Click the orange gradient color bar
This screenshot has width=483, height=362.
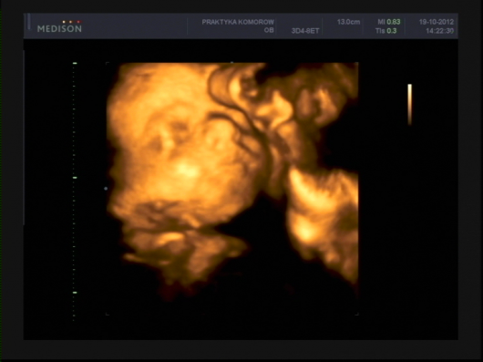click(410, 105)
